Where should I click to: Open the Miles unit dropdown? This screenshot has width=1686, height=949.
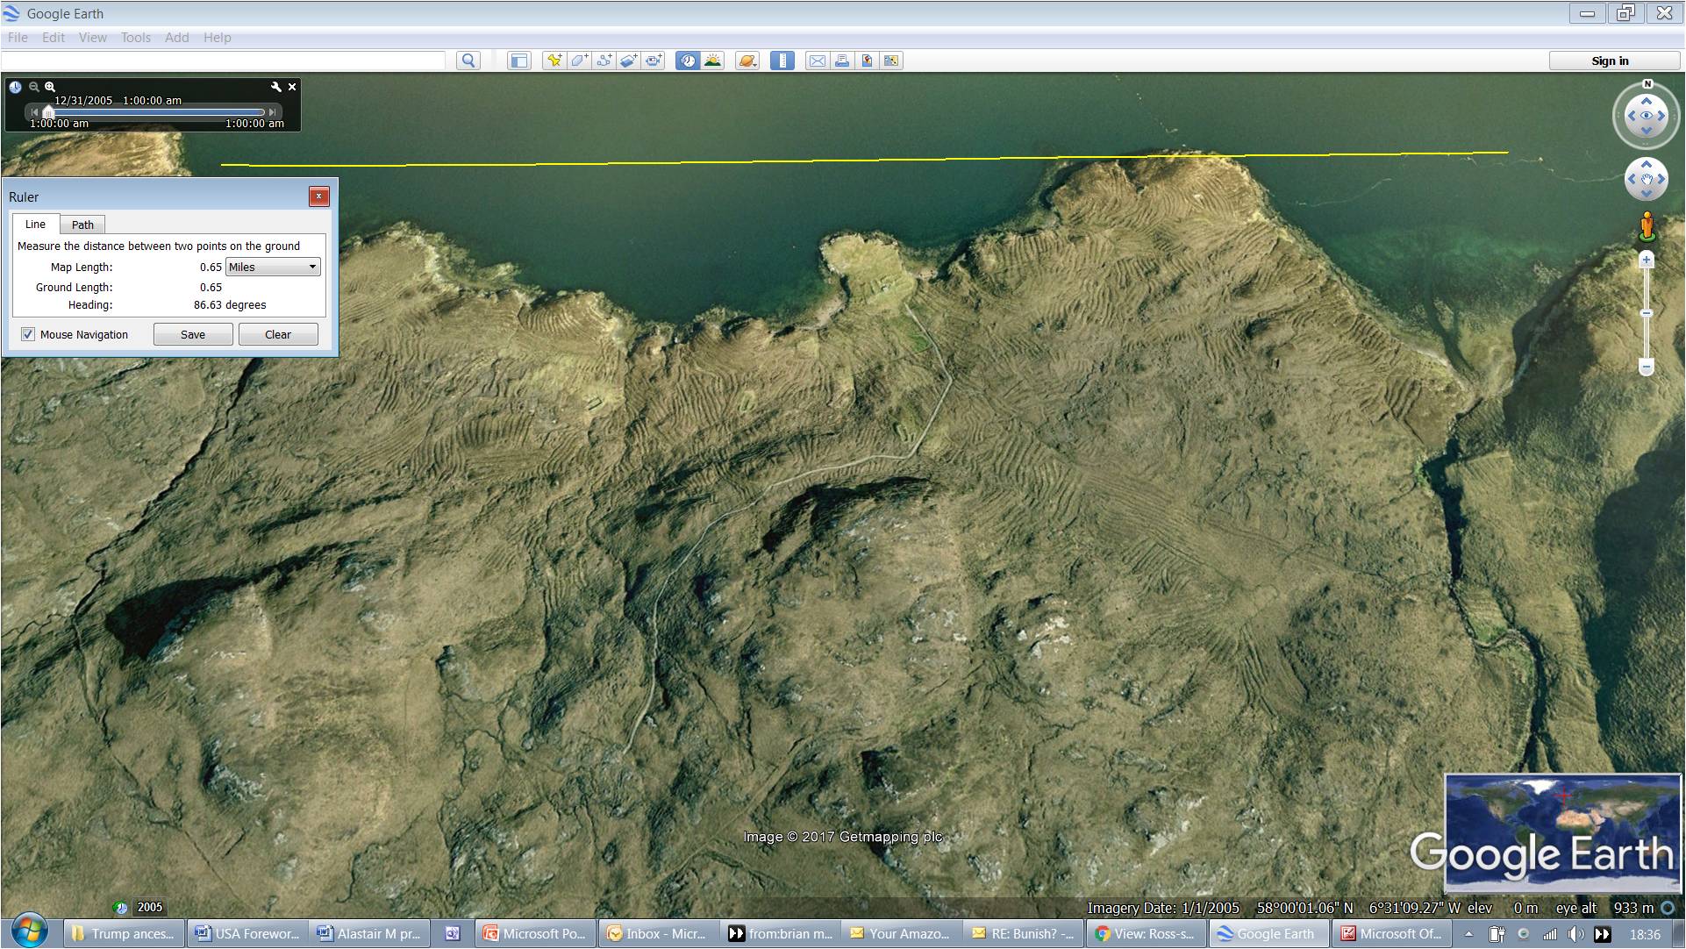273,267
